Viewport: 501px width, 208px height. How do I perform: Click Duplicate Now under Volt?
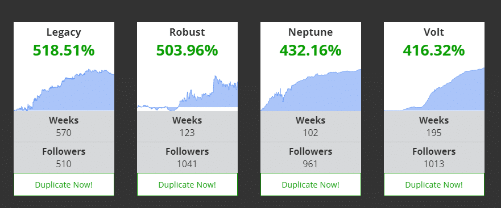tap(434, 184)
